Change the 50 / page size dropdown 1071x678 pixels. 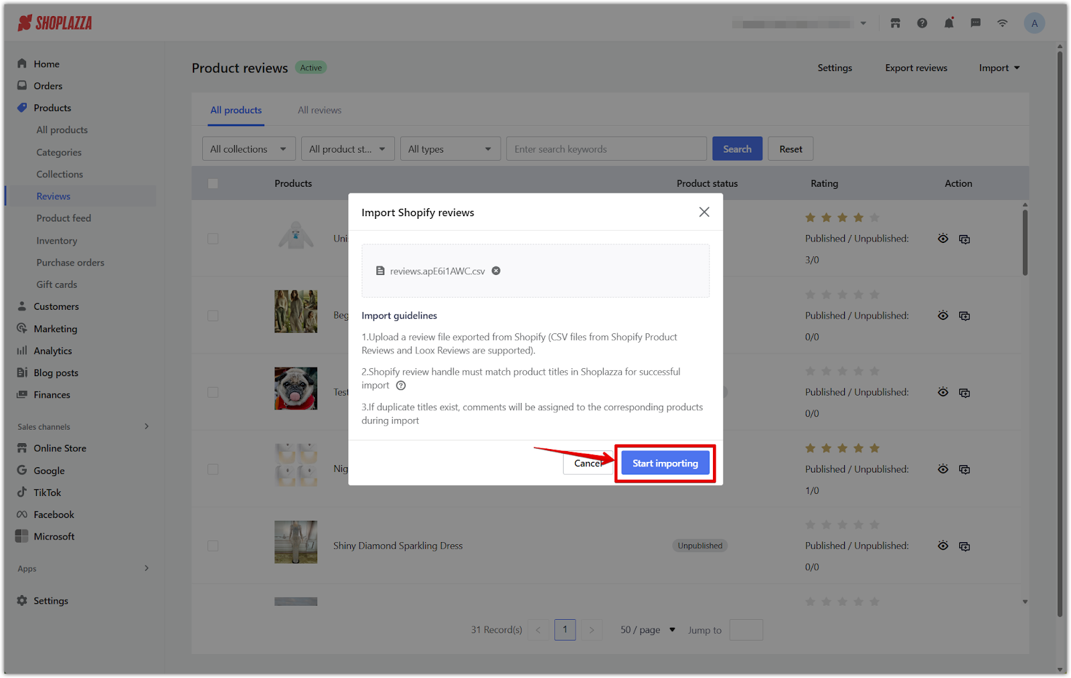tap(647, 630)
